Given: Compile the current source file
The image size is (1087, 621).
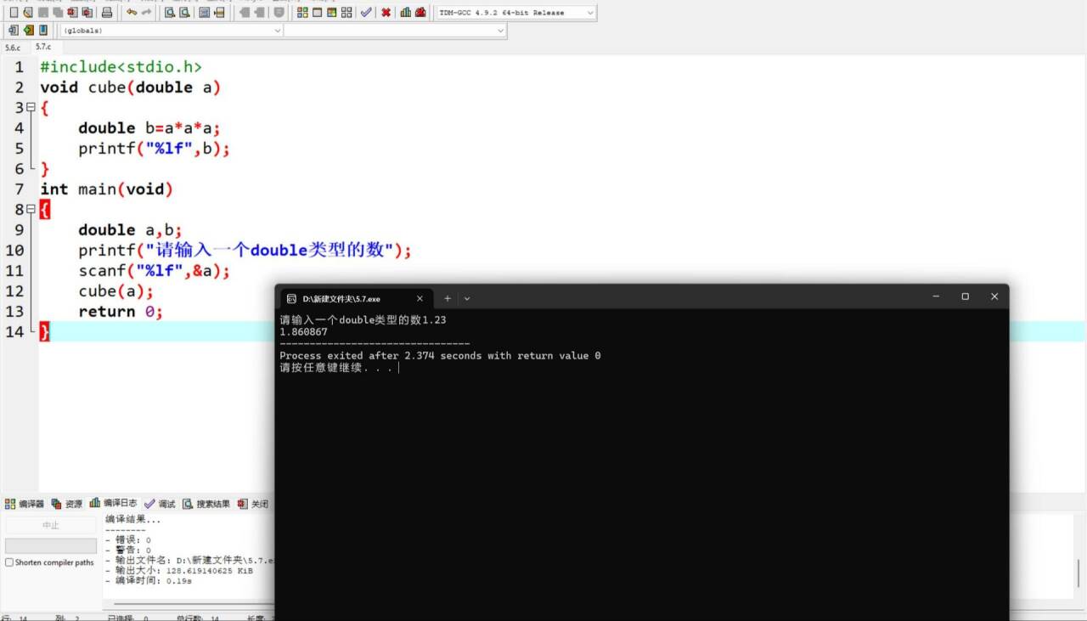Looking at the screenshot, I should click(x=301, y=13).
